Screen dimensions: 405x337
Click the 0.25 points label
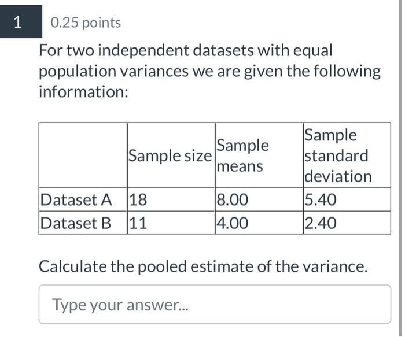[x=86, y=23]
